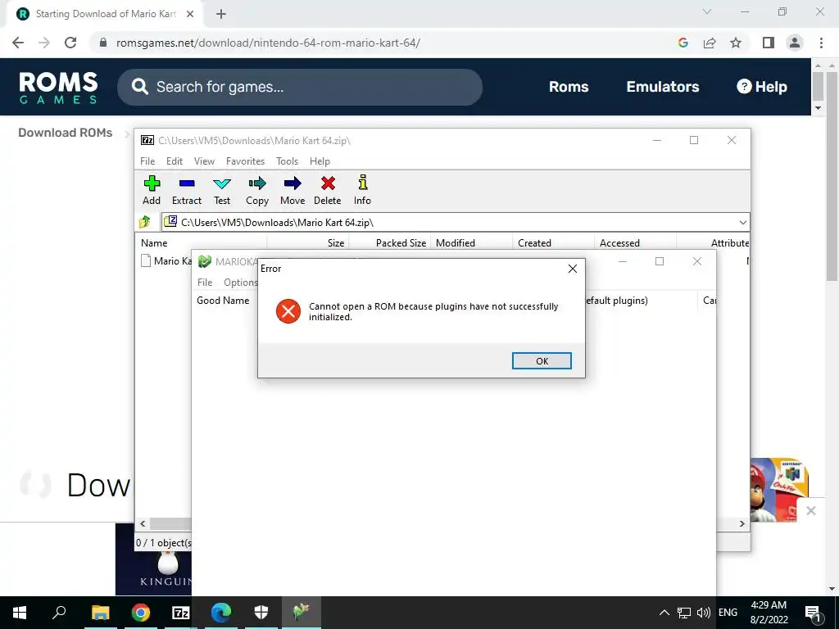Screen dimensions: 839x629
Task: Click the Google icon in address bar
Action: click(x=683, y=43)
